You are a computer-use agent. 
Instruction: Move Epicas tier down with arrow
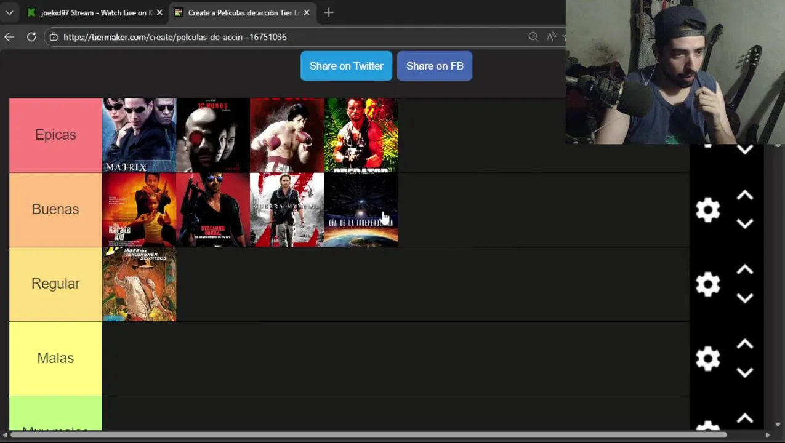(745, 150)
